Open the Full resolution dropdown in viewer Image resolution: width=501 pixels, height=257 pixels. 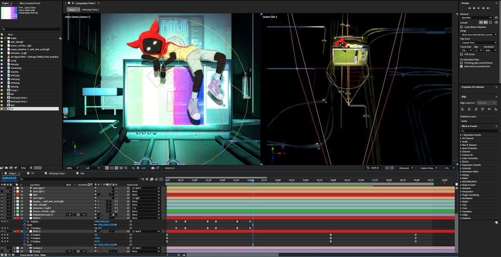click(93, 168)
